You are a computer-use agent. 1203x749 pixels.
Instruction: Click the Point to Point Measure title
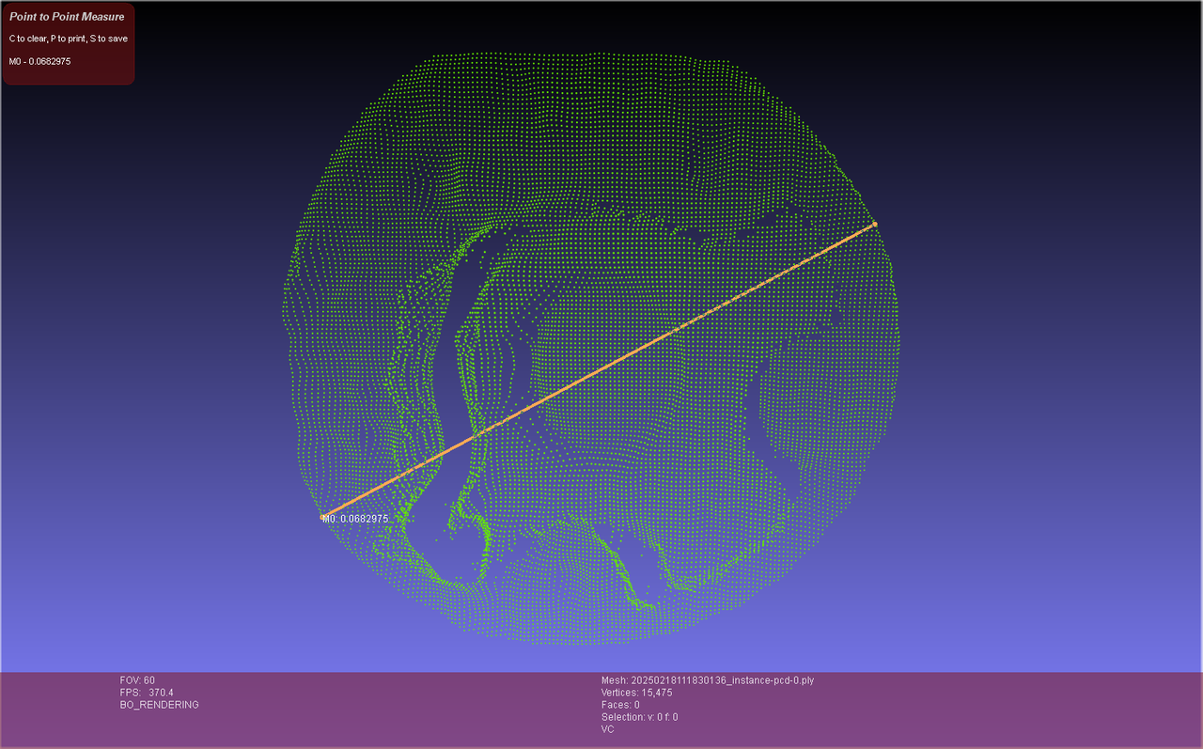coord(67,17)
